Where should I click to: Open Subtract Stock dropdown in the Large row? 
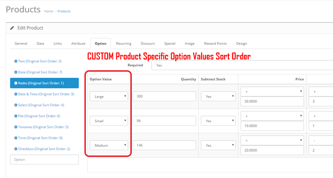(218, 96)
